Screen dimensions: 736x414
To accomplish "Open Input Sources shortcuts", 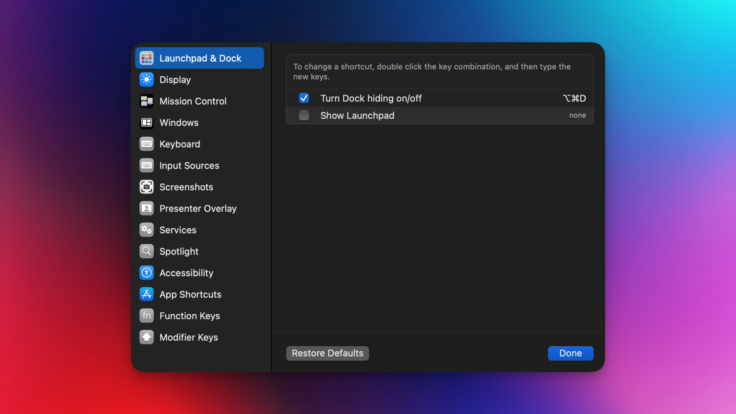I will click(199, 165).
